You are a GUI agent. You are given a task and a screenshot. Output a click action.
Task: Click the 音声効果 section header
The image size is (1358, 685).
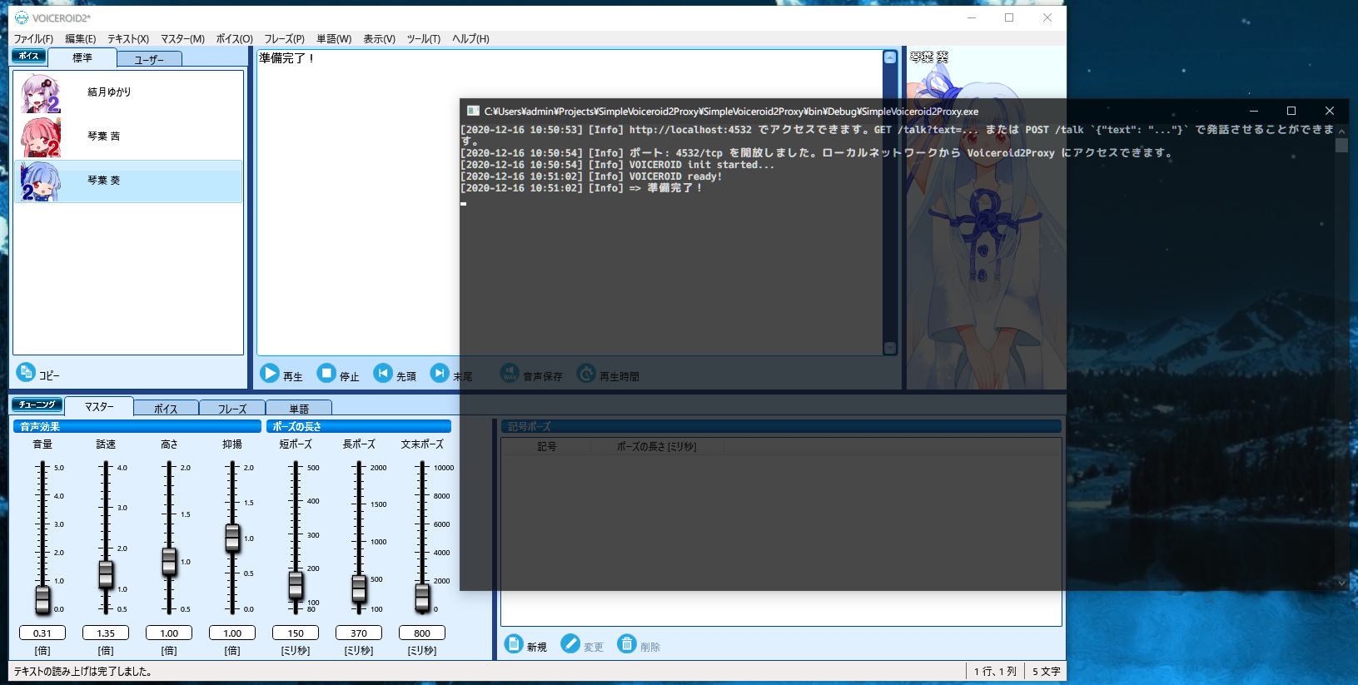[137, 426]
